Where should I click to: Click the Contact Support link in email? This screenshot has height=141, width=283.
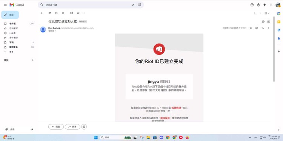pyautogui.click(x=165, y=118)
